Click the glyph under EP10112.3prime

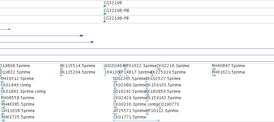[x=148, y=114]
